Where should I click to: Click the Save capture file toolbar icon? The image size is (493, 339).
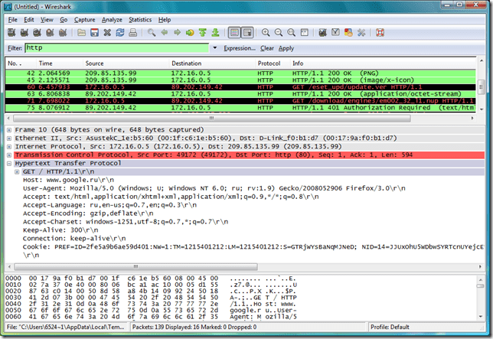pos(94,32)
